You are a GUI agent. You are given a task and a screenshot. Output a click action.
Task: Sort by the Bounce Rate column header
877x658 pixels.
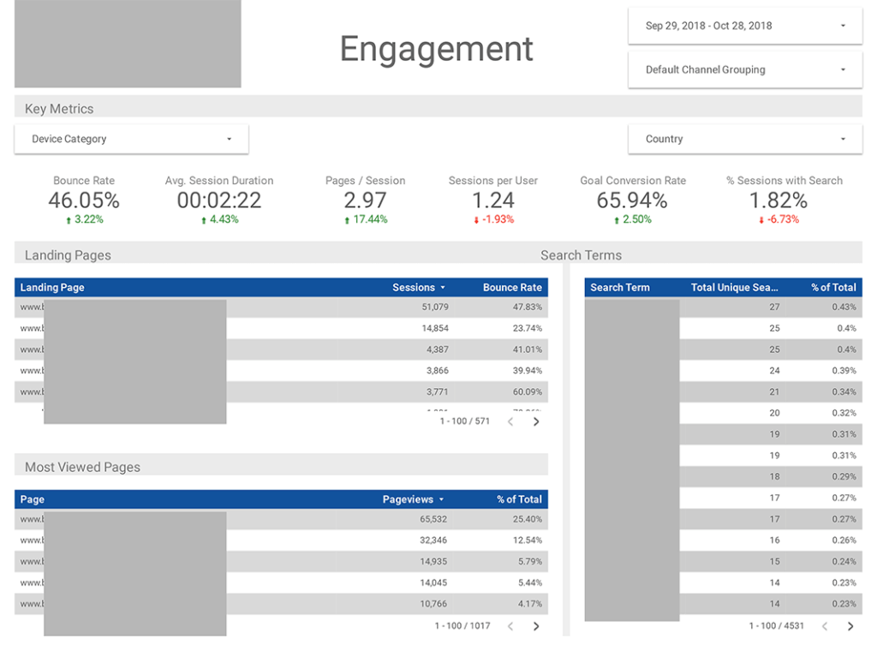(511, 287)
